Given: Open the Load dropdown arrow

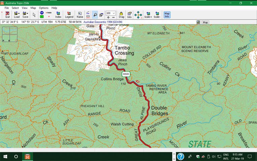Looking at the screenshot, I should (x=19, y=13).
